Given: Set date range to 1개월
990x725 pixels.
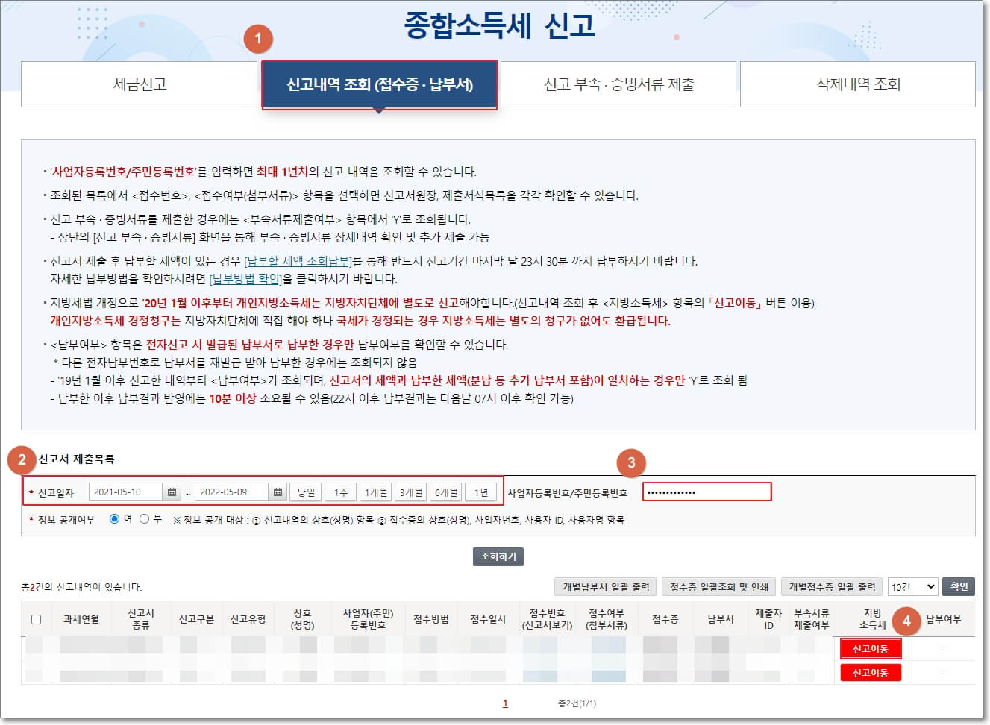Looking at the screenshot, I should click(376, 492).
